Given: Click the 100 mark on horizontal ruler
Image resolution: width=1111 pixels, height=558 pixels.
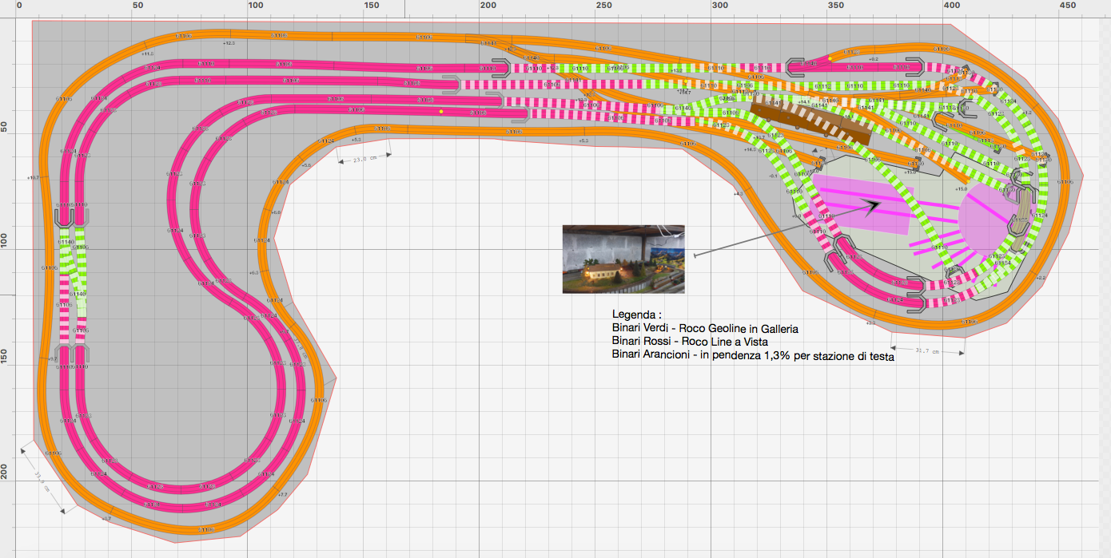Looking at the screenshot, I should (x=255, y=6).
